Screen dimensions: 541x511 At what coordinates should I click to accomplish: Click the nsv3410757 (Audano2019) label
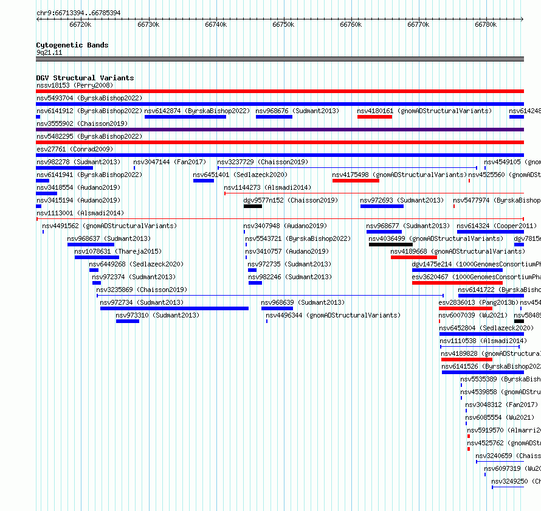pos(287,251)
